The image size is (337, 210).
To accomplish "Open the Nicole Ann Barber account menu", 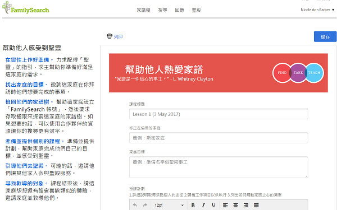I will click(317, 10).
